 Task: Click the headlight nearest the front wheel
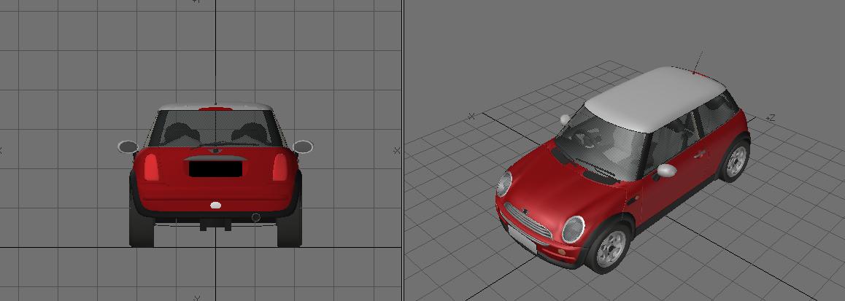tap(574, 230)
